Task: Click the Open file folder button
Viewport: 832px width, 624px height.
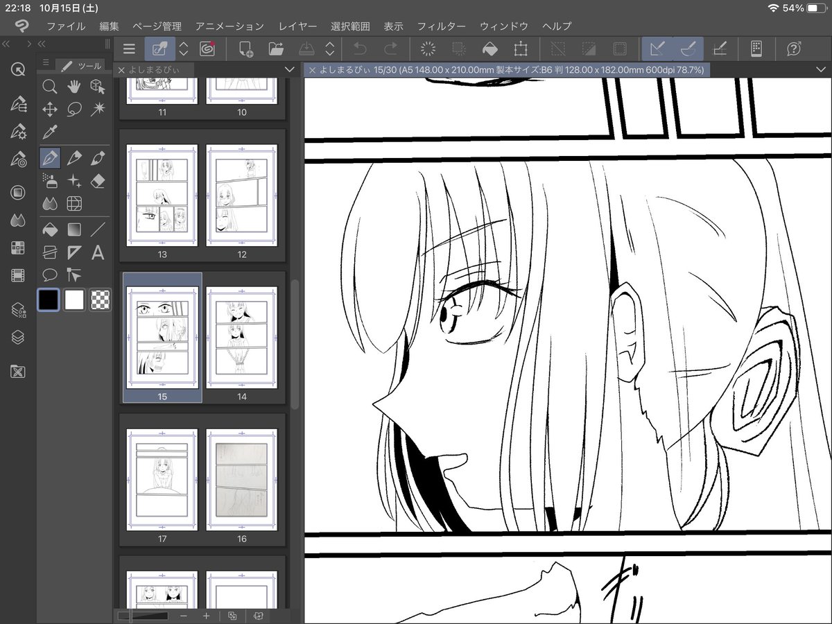Action: coord(276,49)
